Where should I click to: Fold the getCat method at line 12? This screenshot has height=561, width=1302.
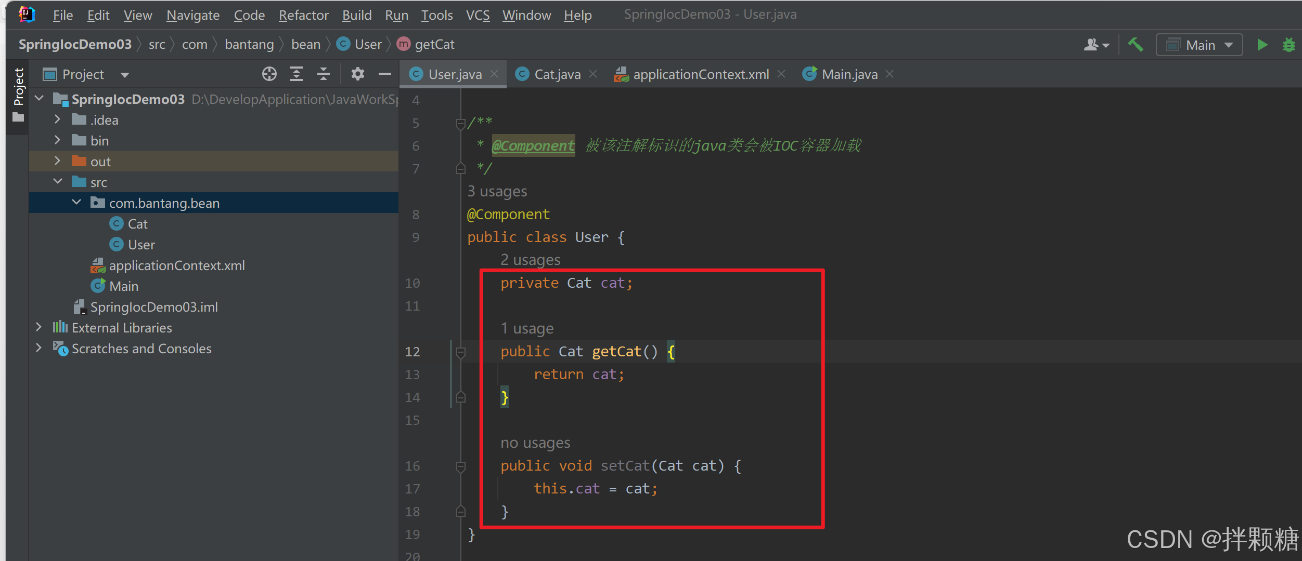(x=460, y=352)
